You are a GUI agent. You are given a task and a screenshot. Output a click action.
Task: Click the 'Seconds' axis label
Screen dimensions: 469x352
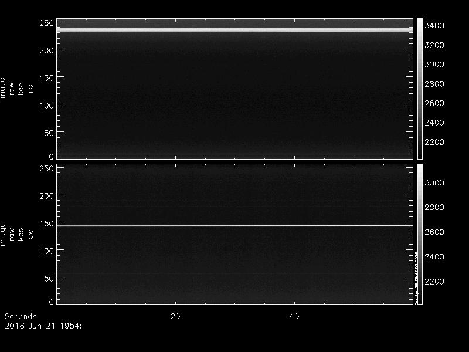pos(21,316)
